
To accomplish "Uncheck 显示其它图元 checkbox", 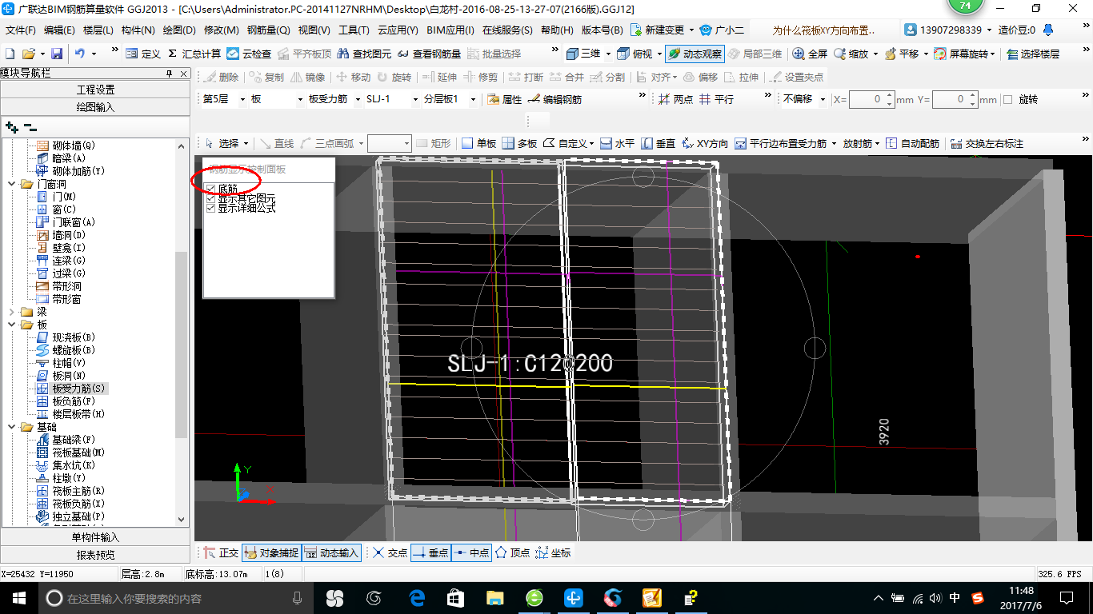I will click(x=210, y=198).
